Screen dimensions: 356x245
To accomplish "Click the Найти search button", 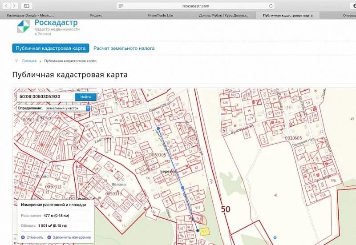I will click(x=85, y=97).
